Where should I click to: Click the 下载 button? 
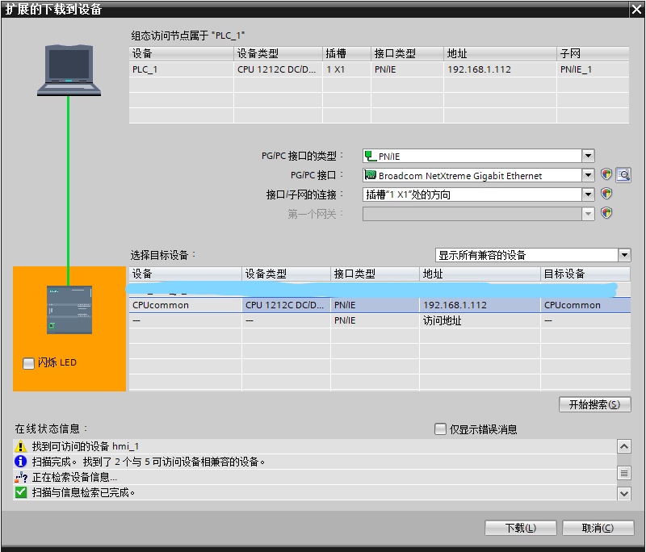pos(519,527)
